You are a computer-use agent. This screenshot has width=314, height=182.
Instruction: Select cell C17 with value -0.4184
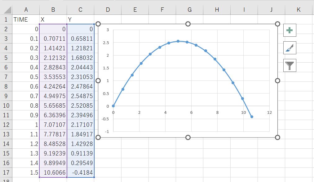[x=80, y=173]
